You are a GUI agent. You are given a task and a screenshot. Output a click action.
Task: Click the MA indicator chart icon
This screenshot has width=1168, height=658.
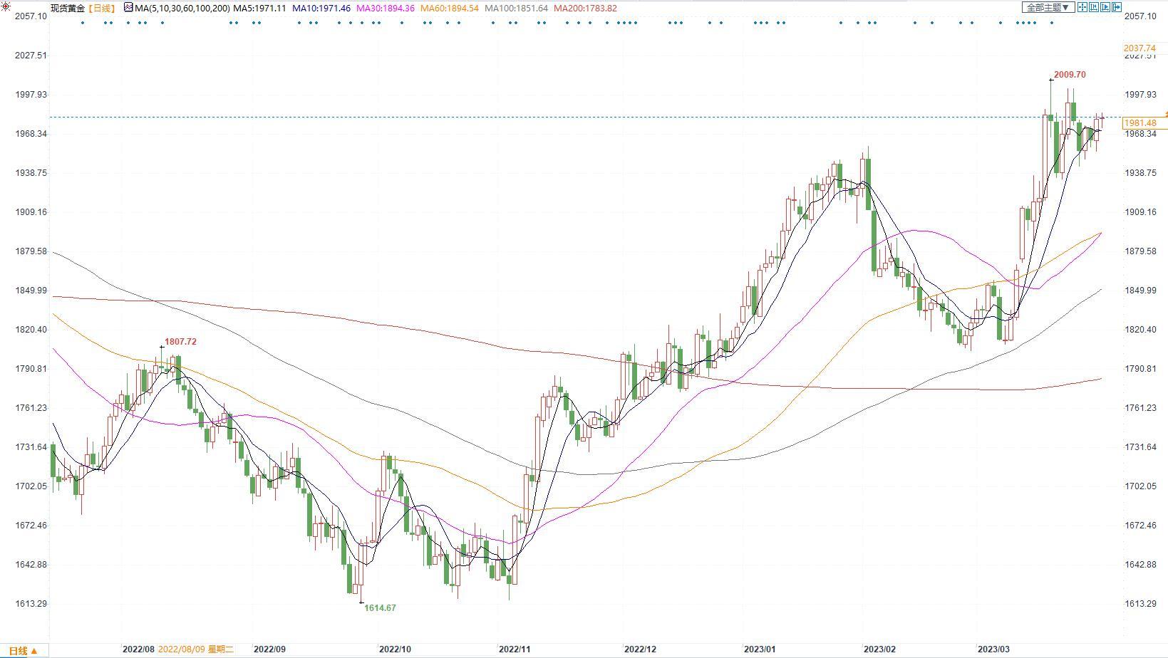pyautogui.click(x=128, y=8)
